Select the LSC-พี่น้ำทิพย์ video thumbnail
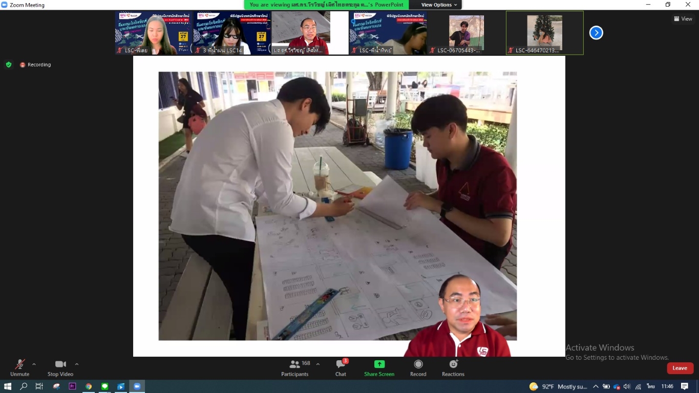Screen dimensions: 699x393 click(388, 33)
